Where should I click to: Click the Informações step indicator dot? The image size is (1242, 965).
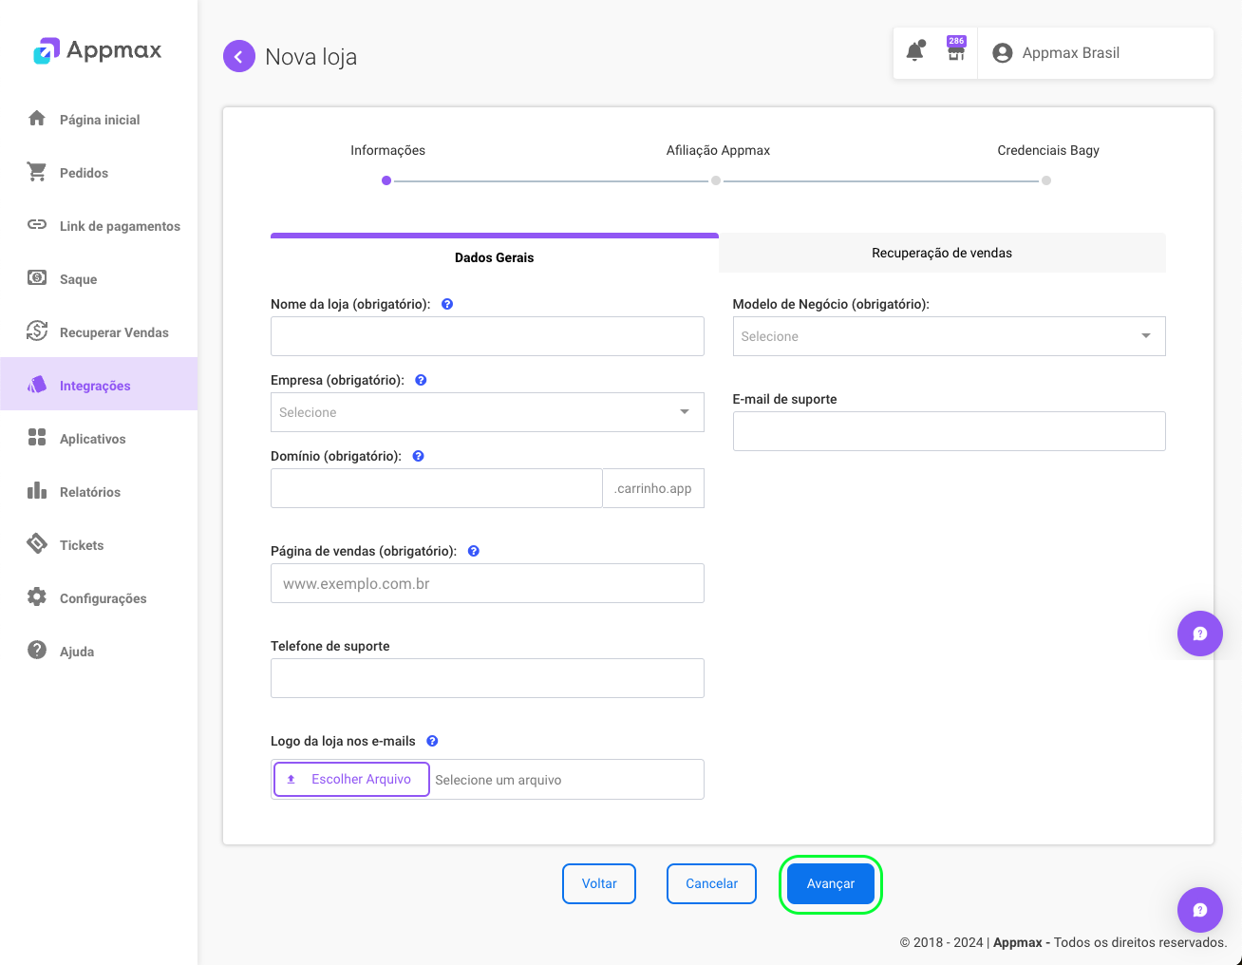[386, 180]
